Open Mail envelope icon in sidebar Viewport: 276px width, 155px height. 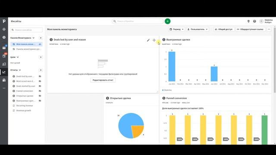[4, 48]
